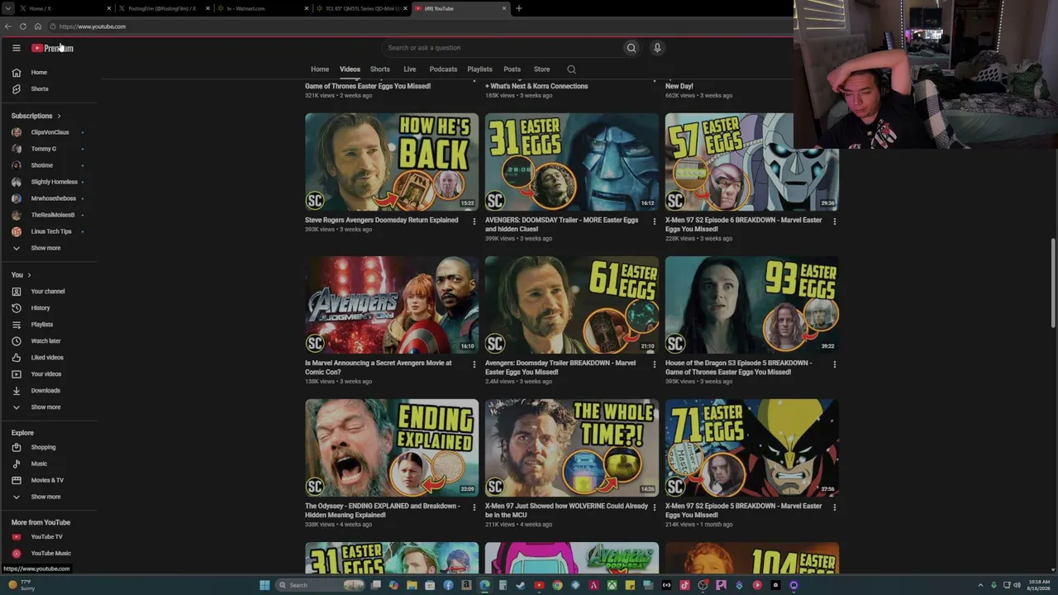The width and height of the screenshot is (1058, 595).
Task: Open the 'THE WHOLE TIME?!' thumbnail
Action: pyautogui.click(x=572, y=448)
